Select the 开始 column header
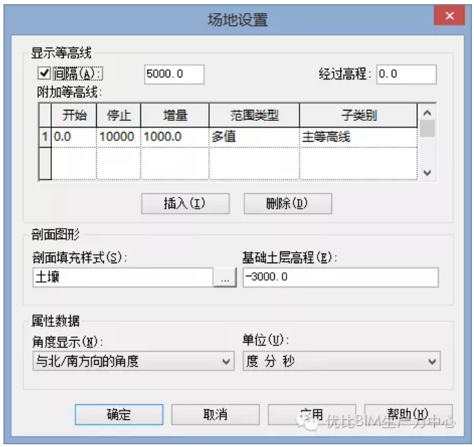 tap(74, 115)
